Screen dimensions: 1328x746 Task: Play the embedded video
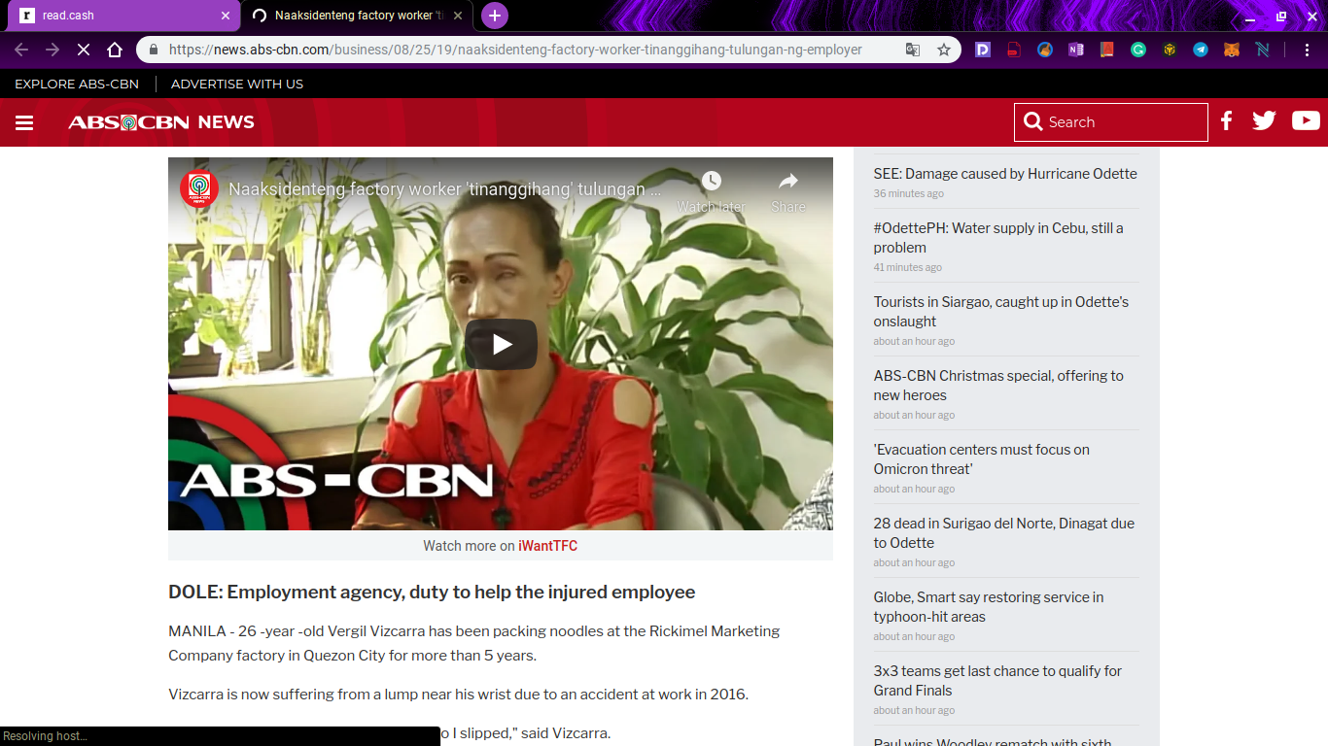click(501, 344)
